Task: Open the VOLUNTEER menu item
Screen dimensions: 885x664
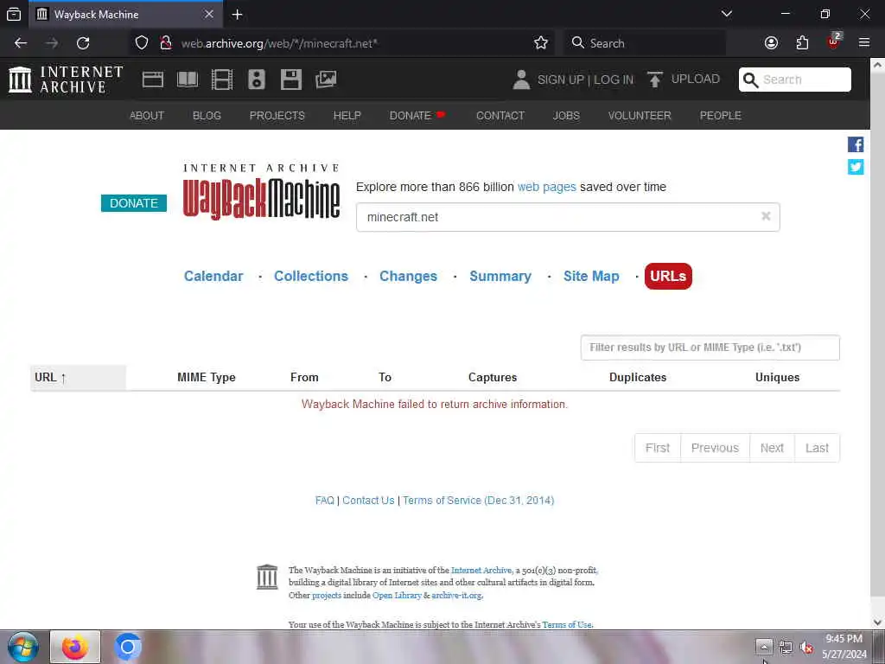Action: click(640, 115)
